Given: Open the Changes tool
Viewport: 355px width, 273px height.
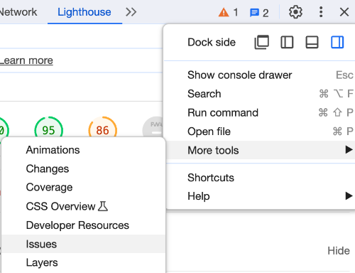Looking at the screenshot, I should 83,168.
